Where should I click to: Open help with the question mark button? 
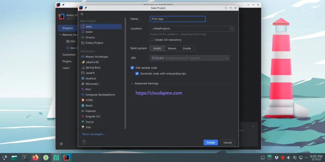[84, 142]
